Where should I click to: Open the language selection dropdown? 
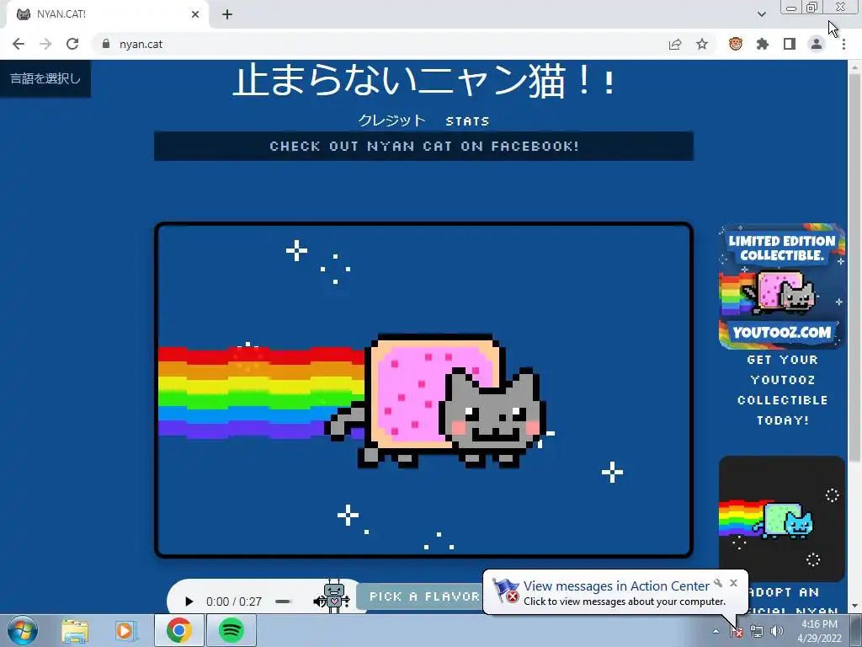[45, 78]
